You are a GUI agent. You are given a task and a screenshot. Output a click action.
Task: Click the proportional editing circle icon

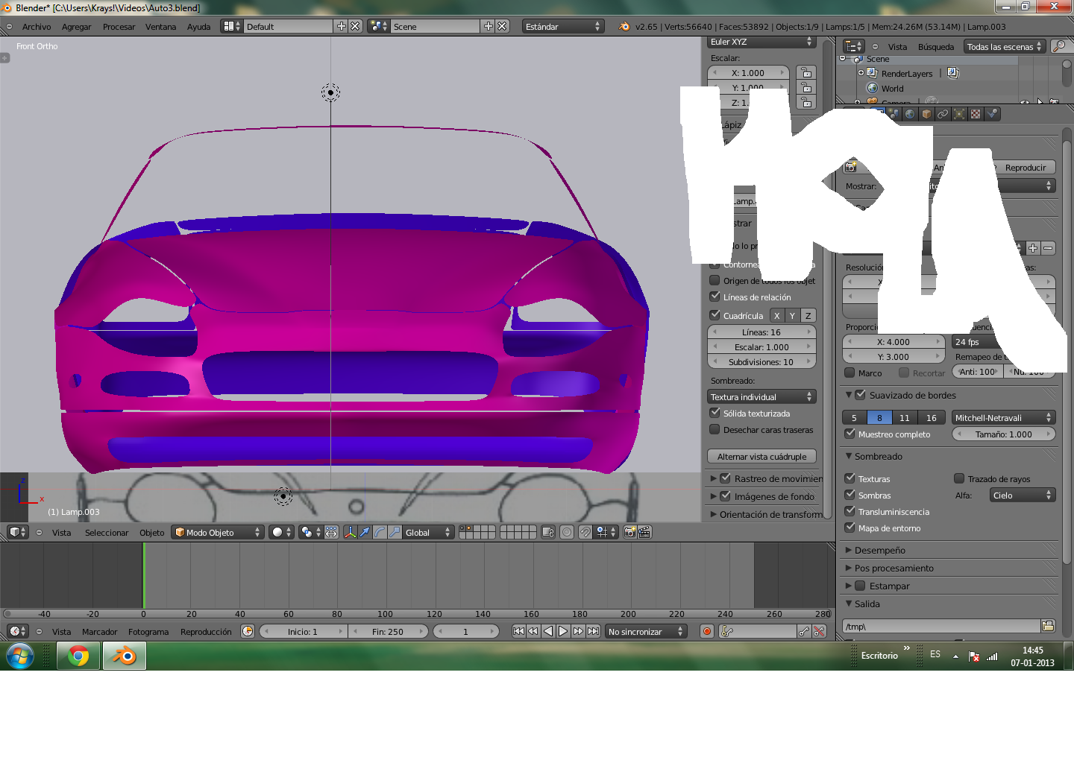click(567, 532)
